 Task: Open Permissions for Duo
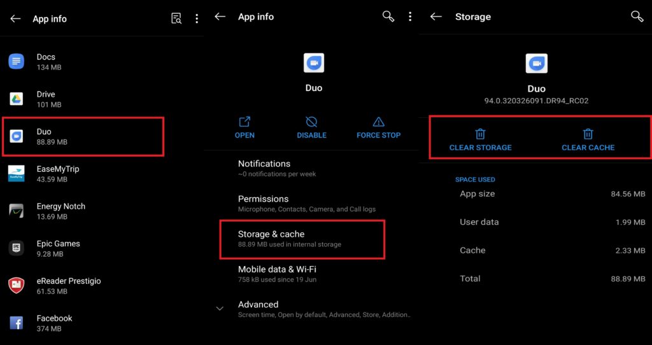click(314, 204)
